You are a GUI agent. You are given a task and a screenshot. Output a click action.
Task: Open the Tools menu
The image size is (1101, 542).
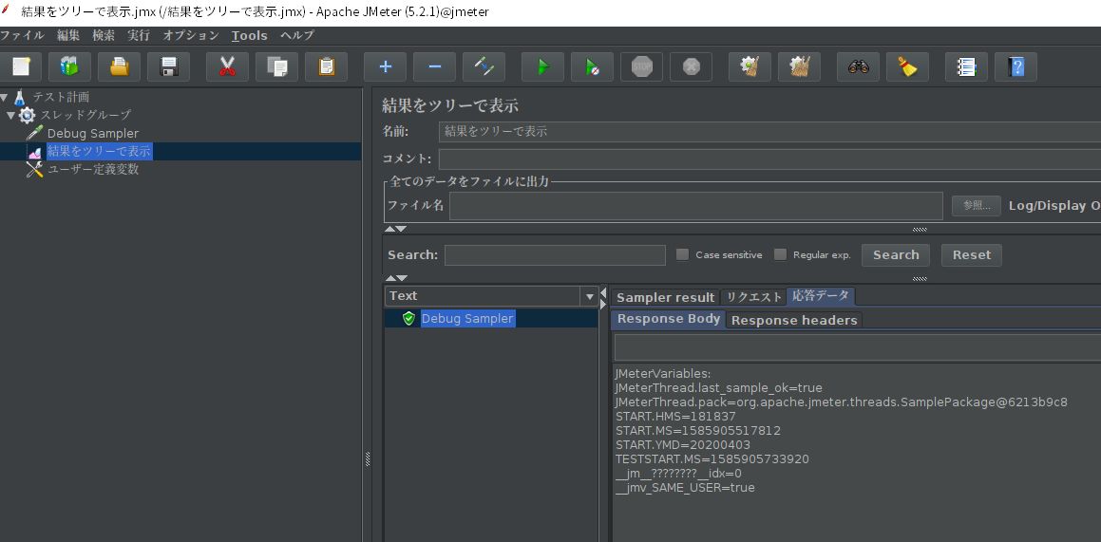pyautogui.click(x=249, y=35)
